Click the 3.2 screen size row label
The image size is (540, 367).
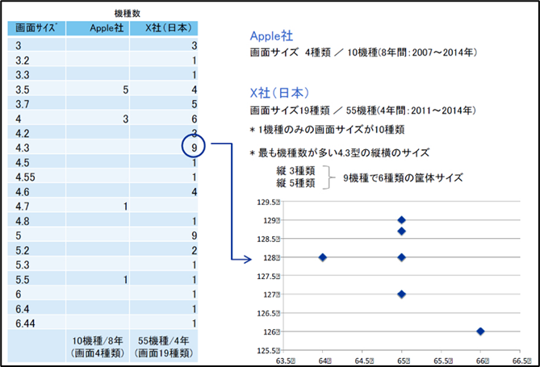23,60
